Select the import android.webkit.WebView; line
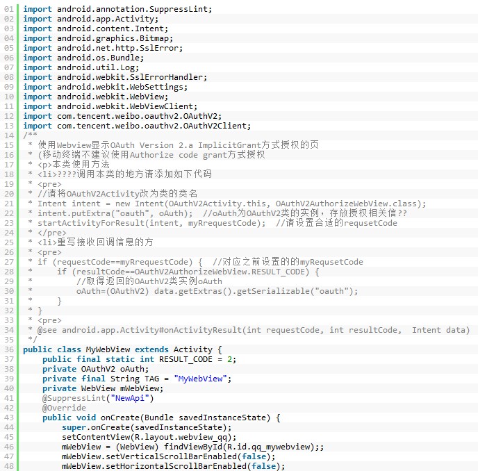The height and width of the screenshot is (471, 478). pyautogui.click(x=96, y=97)
